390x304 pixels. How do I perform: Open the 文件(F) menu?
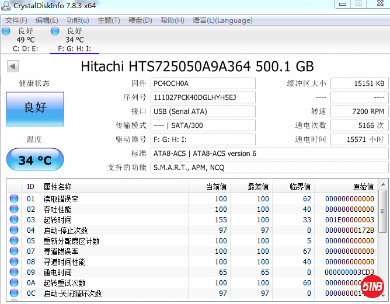(x=16, y=20)
